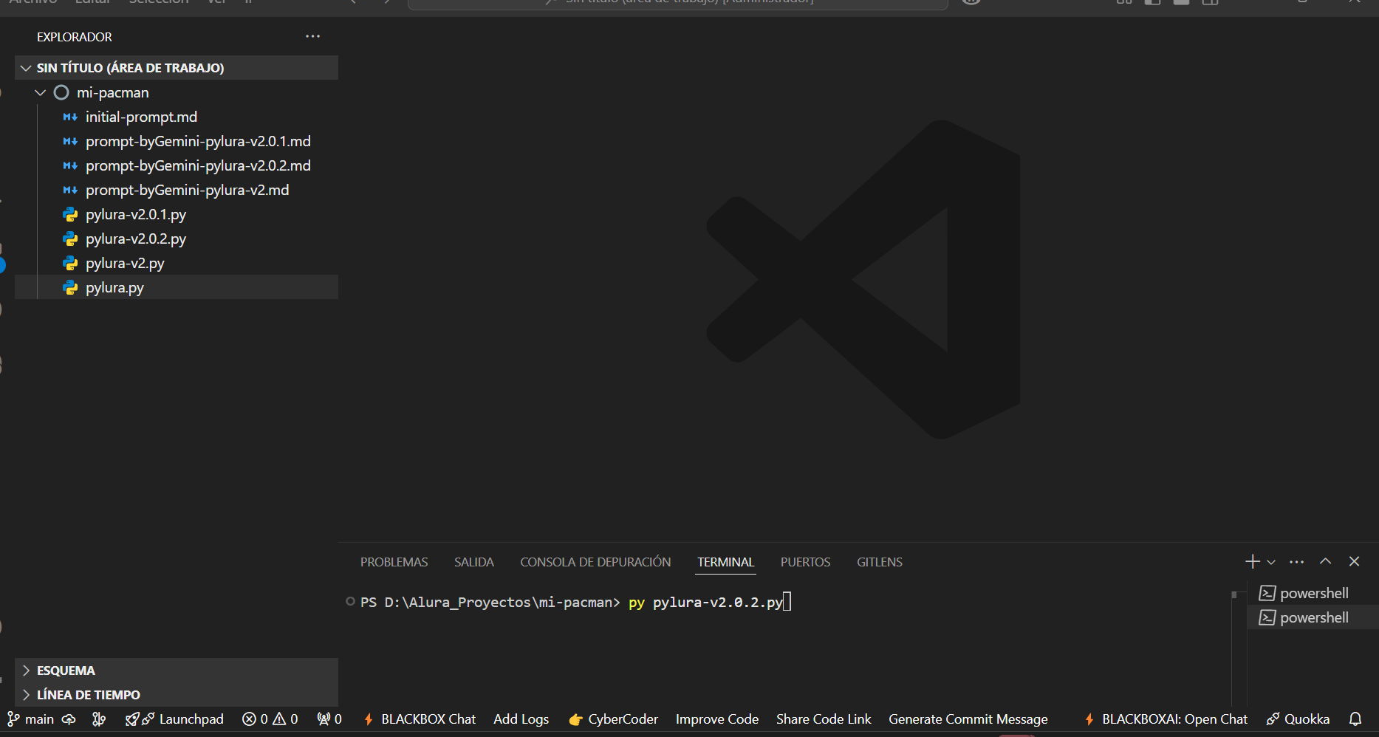Open terminal panel more actions ellipsis

click(1296, 562)
